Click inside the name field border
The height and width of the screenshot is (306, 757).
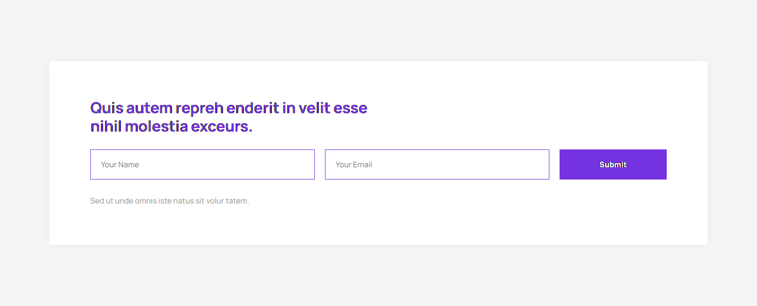(x=202, y=164)
